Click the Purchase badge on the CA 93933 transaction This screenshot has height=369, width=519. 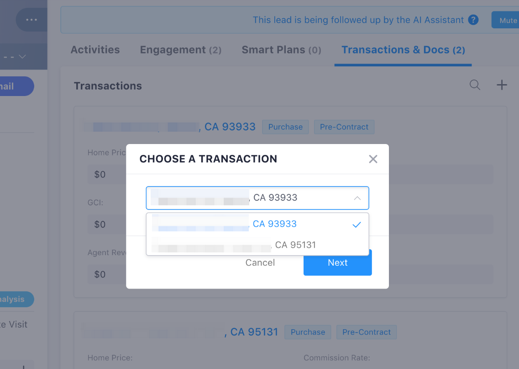(x=285, y=127)
